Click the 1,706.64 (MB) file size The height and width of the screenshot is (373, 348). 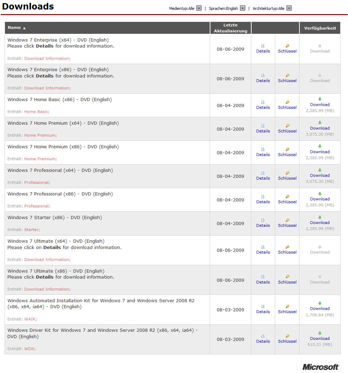coord(320,315)
